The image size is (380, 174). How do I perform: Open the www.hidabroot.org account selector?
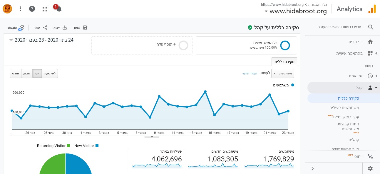tap(295, 11)
